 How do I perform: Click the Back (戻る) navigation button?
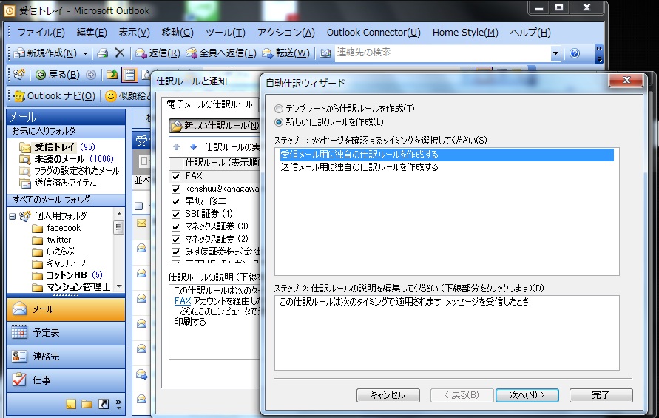tap(58, 75)
